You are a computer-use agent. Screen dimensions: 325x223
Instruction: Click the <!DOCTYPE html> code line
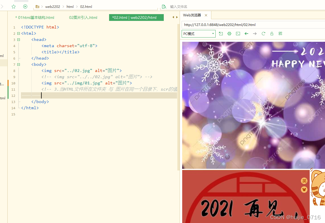click(x=40, y=27)
